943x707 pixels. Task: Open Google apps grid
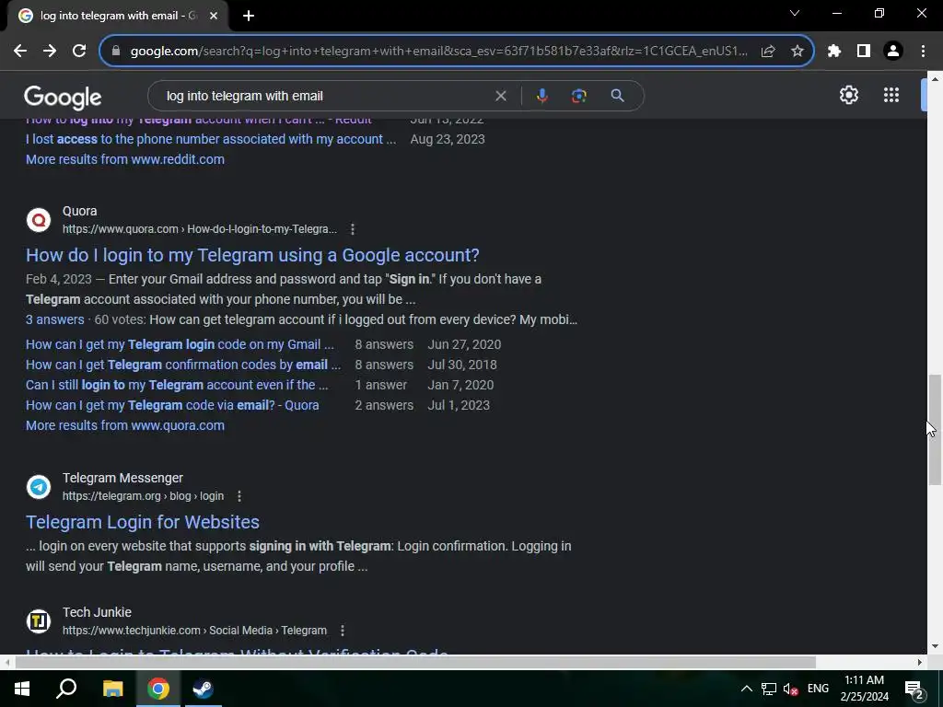[891, 95]
